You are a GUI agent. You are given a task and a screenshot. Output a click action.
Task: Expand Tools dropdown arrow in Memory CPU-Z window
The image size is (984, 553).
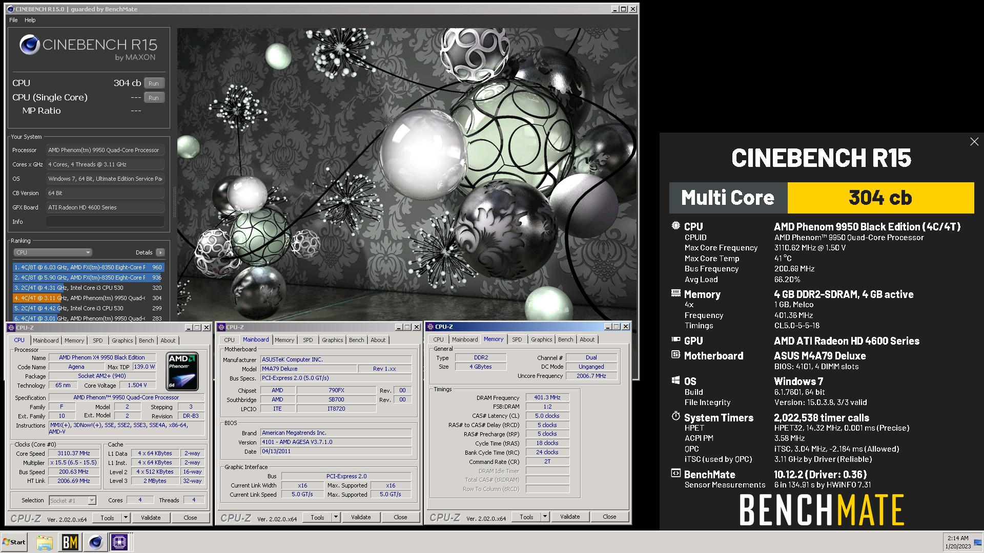(x=545, y=517)
